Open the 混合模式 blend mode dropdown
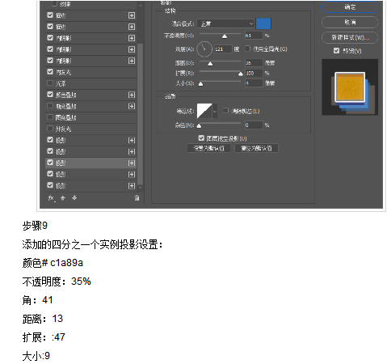 tap(225, 23)
